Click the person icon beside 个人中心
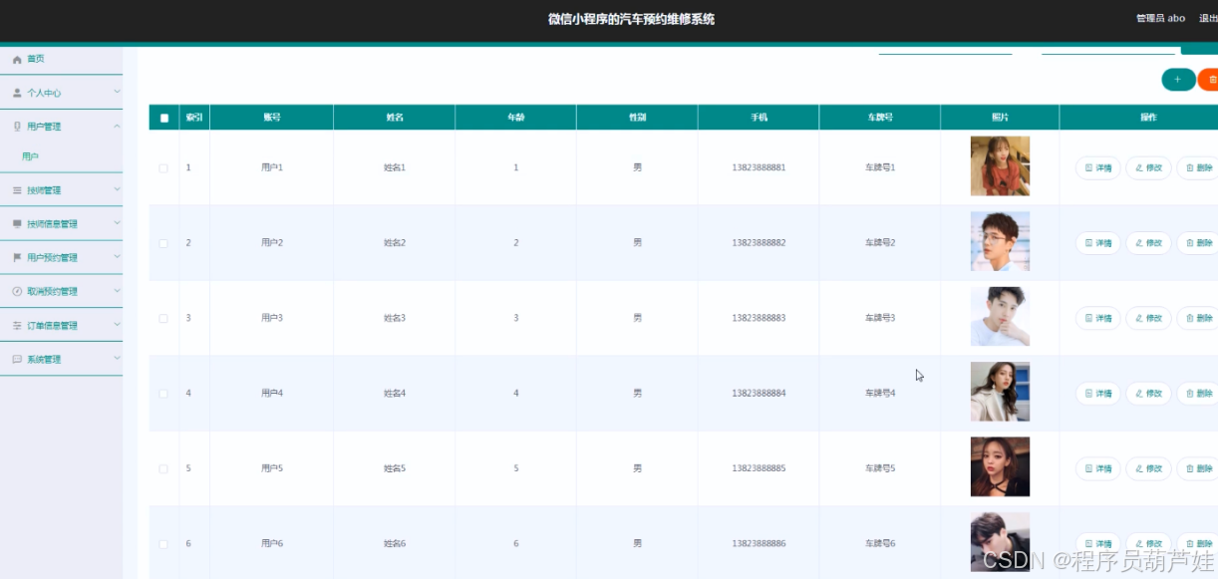 (x=17, y=93)
